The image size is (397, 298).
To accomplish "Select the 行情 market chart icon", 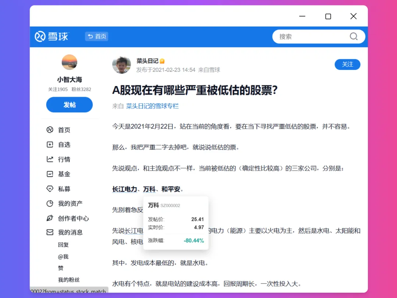I will pos(50,159).
